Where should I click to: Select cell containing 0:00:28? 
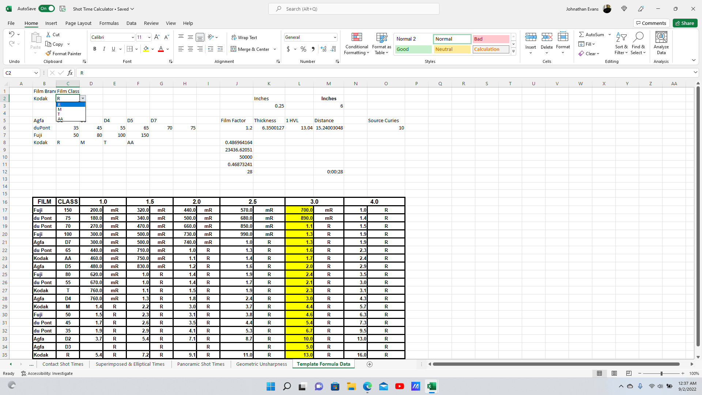click(328, 172)
